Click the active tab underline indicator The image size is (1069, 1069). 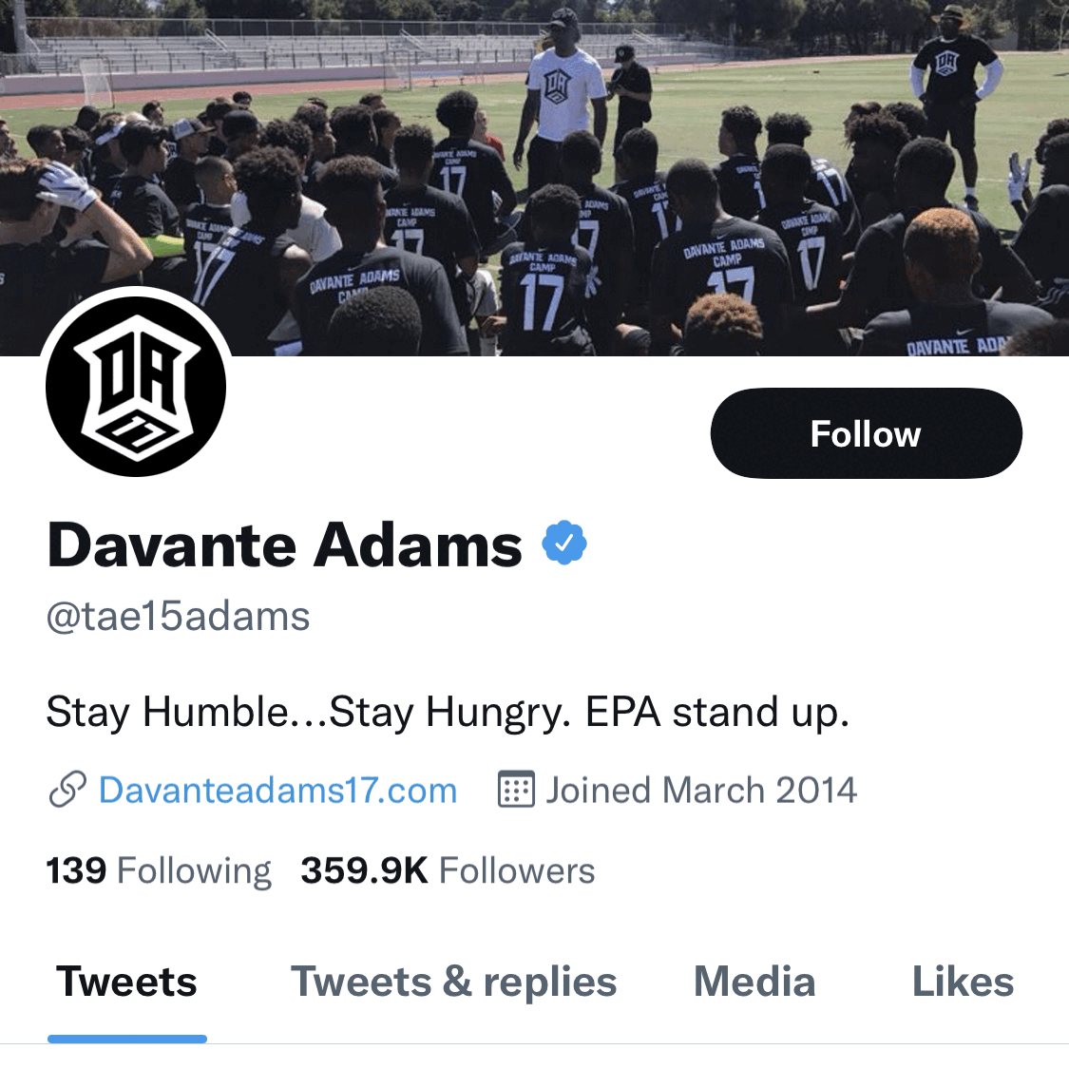(x=126, y=1039)
